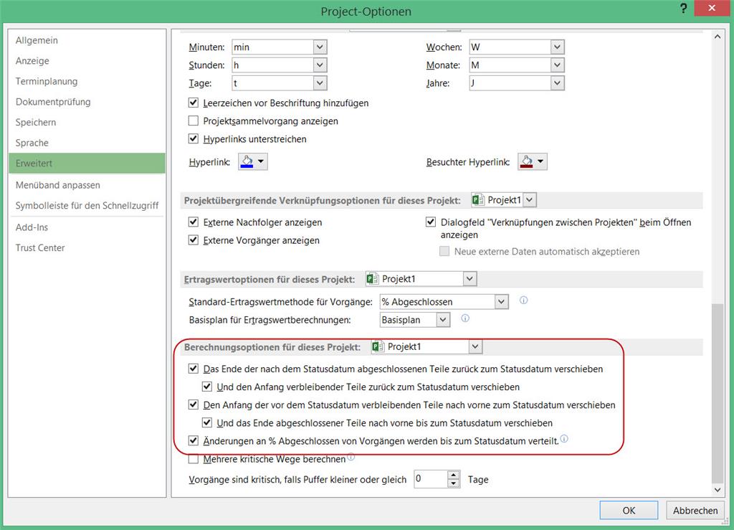This screenshot has height=530, width=734.
Task: Toggle Und den Anfang verbleibender Teile checkbox
Action: click(x=207, y=387)
